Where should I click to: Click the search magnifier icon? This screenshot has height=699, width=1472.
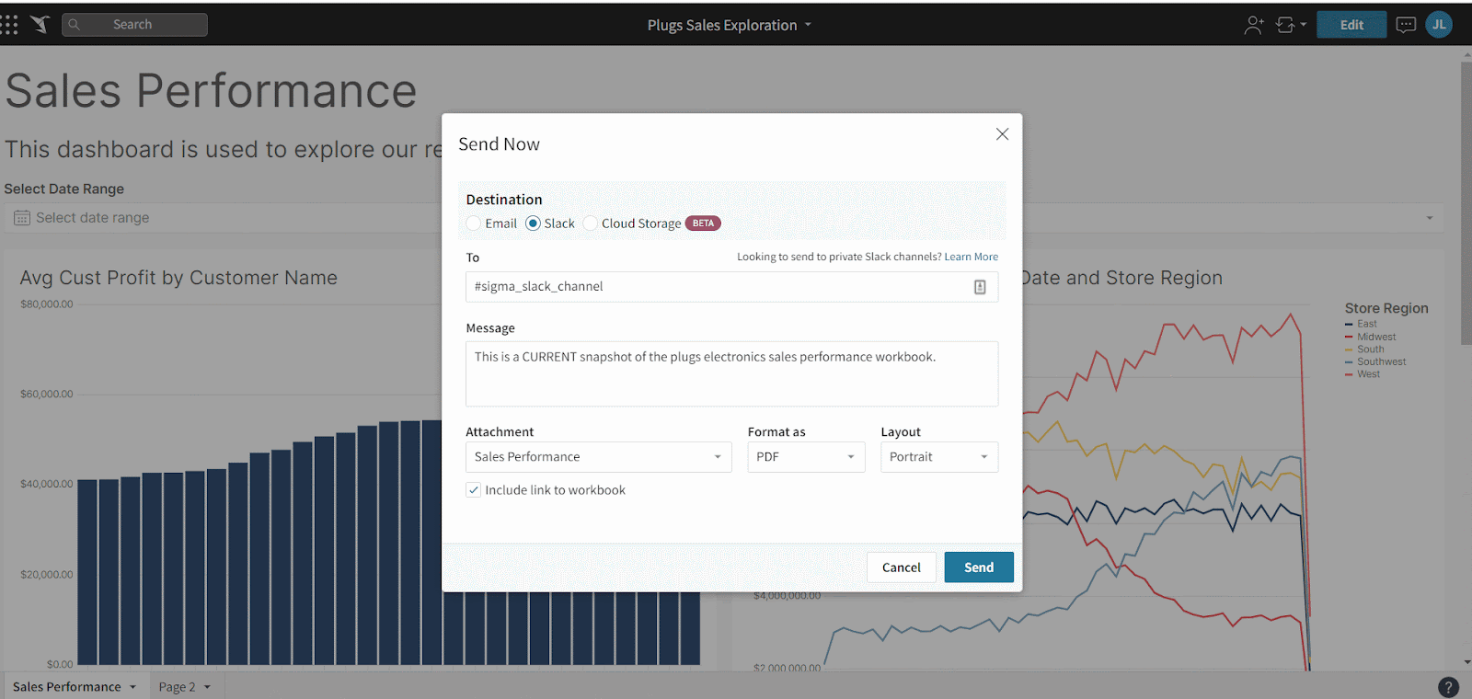75,25
